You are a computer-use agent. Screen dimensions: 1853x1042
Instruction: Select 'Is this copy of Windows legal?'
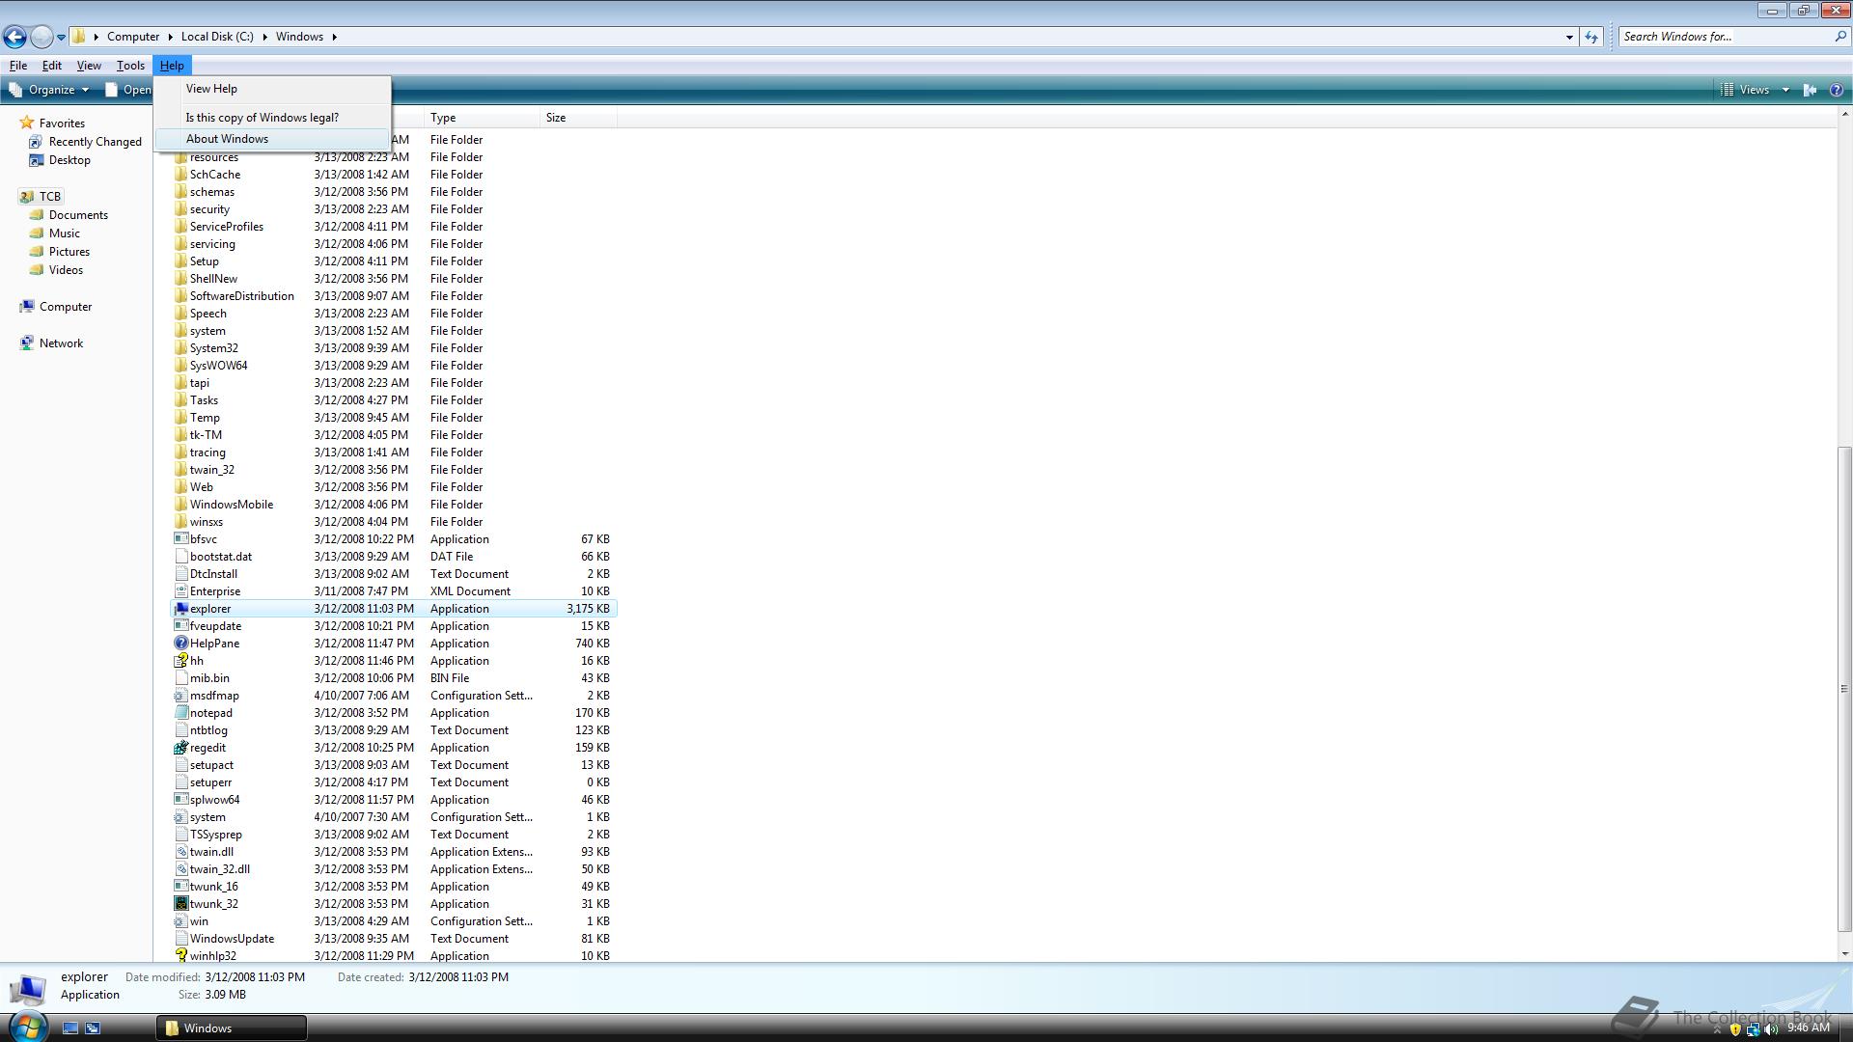pos(262,118)
